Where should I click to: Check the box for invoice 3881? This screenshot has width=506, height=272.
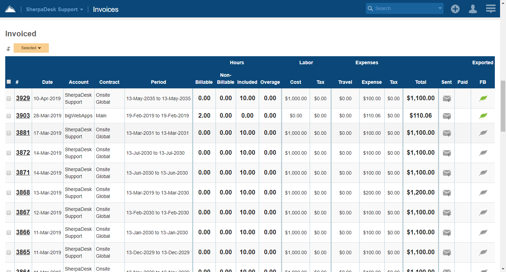9,133
